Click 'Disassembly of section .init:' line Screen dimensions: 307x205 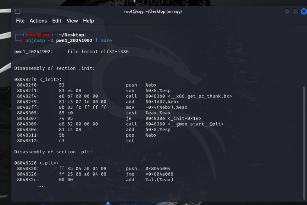[x=55, y=68]
